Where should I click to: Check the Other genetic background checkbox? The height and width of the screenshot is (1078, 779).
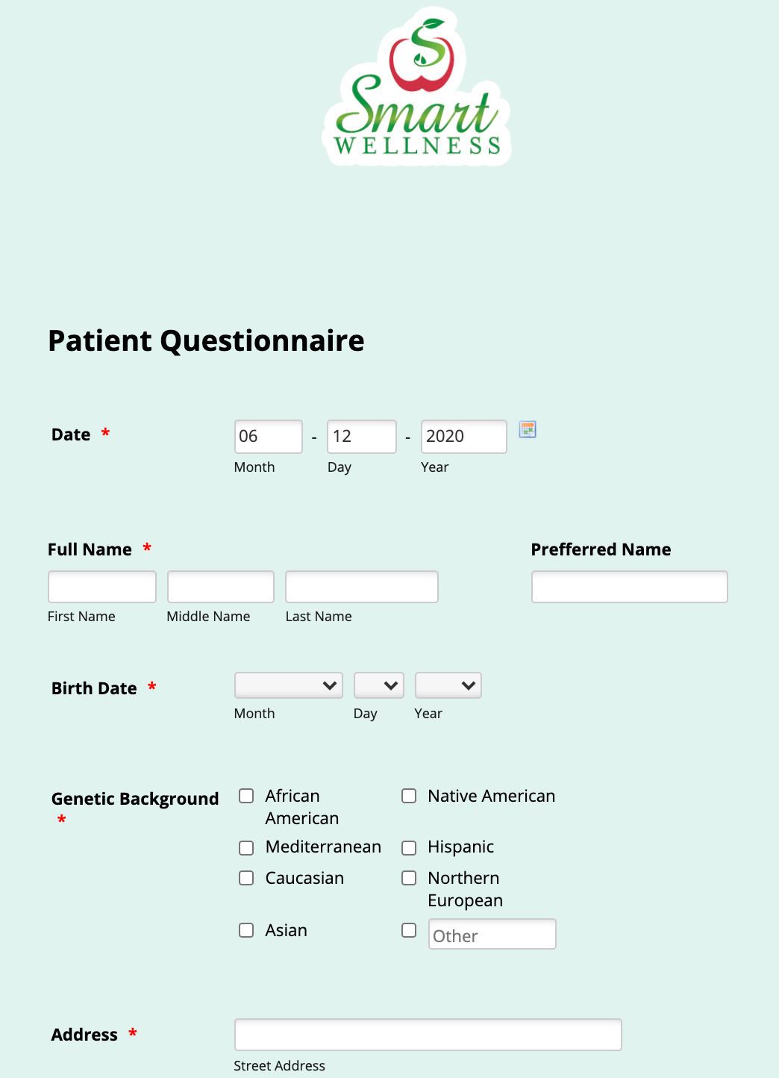pyautogui.click(x=409, y=930)
